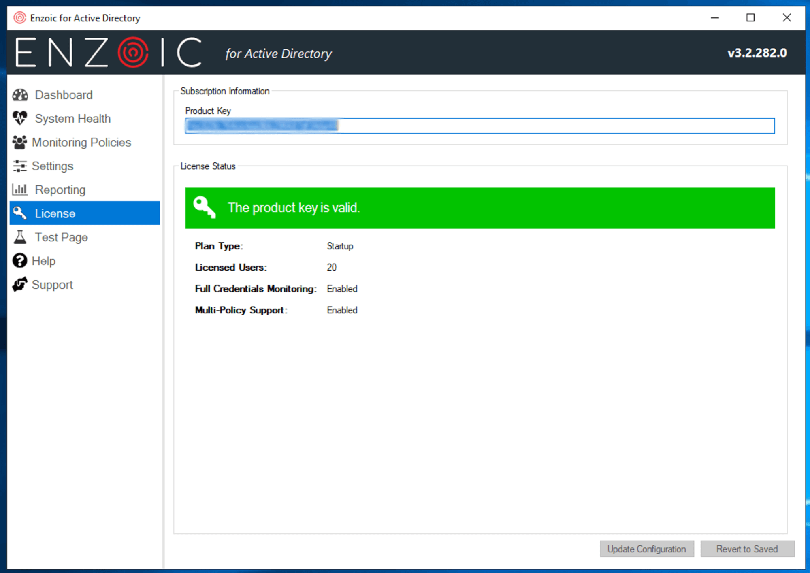This screenshot has height=573, width=810.
Task: Open the Reporting page
Action: point(84,190)
